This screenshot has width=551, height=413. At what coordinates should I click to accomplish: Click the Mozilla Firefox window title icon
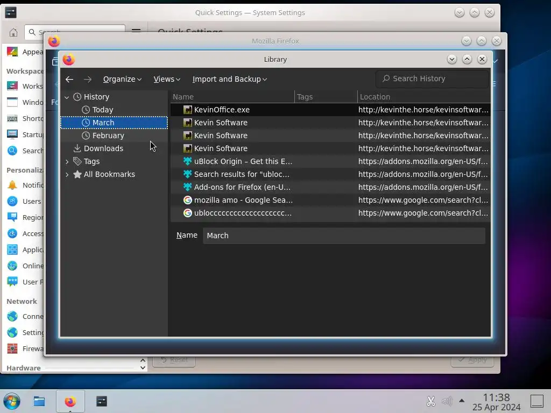(x=54, y=41)
